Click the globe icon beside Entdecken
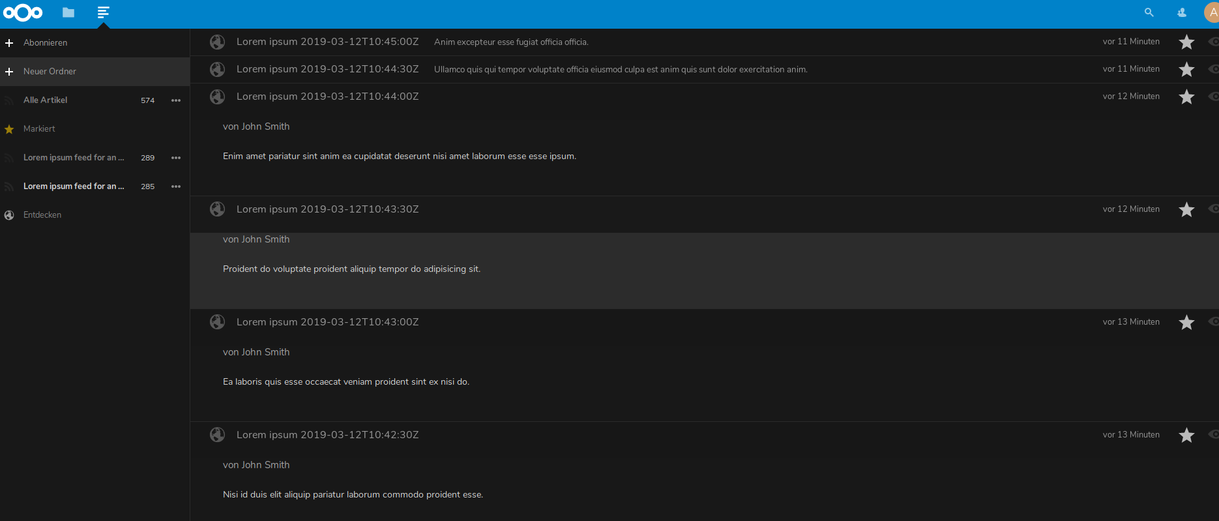 tap(9, 215)
